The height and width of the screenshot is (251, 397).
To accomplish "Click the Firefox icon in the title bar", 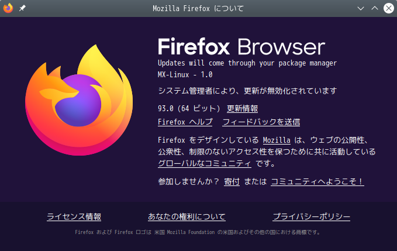I will [8, 8].
